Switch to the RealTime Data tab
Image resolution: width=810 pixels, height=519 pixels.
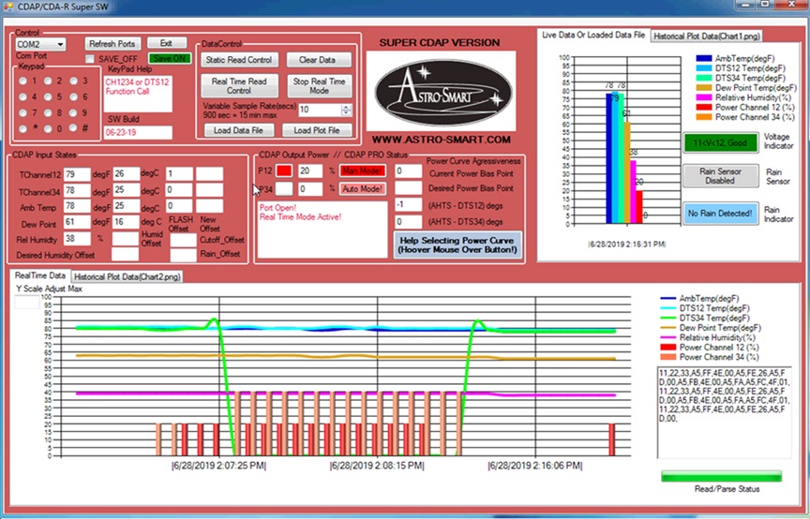tap(39, 275)
